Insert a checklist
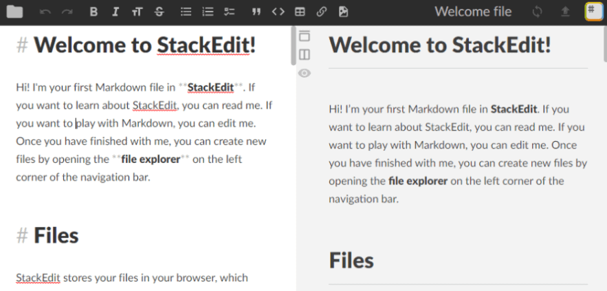 click(230, 12)
